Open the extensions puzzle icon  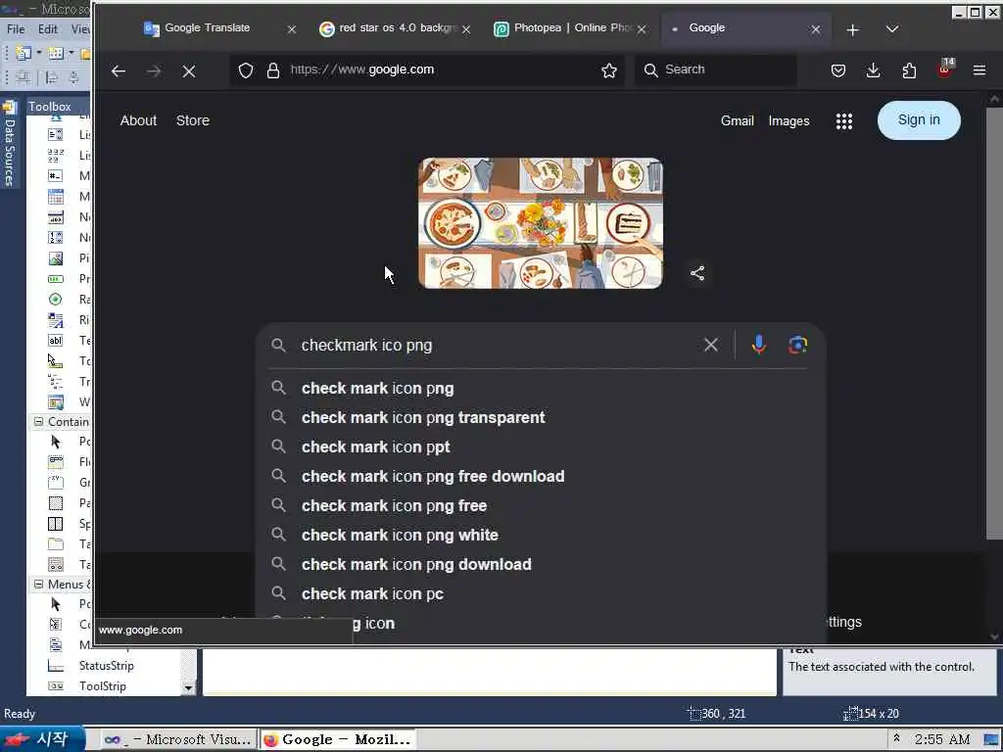coord(909,70)
